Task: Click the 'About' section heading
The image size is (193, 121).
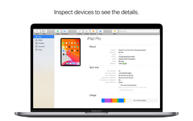Action: (x=92, y=47)
